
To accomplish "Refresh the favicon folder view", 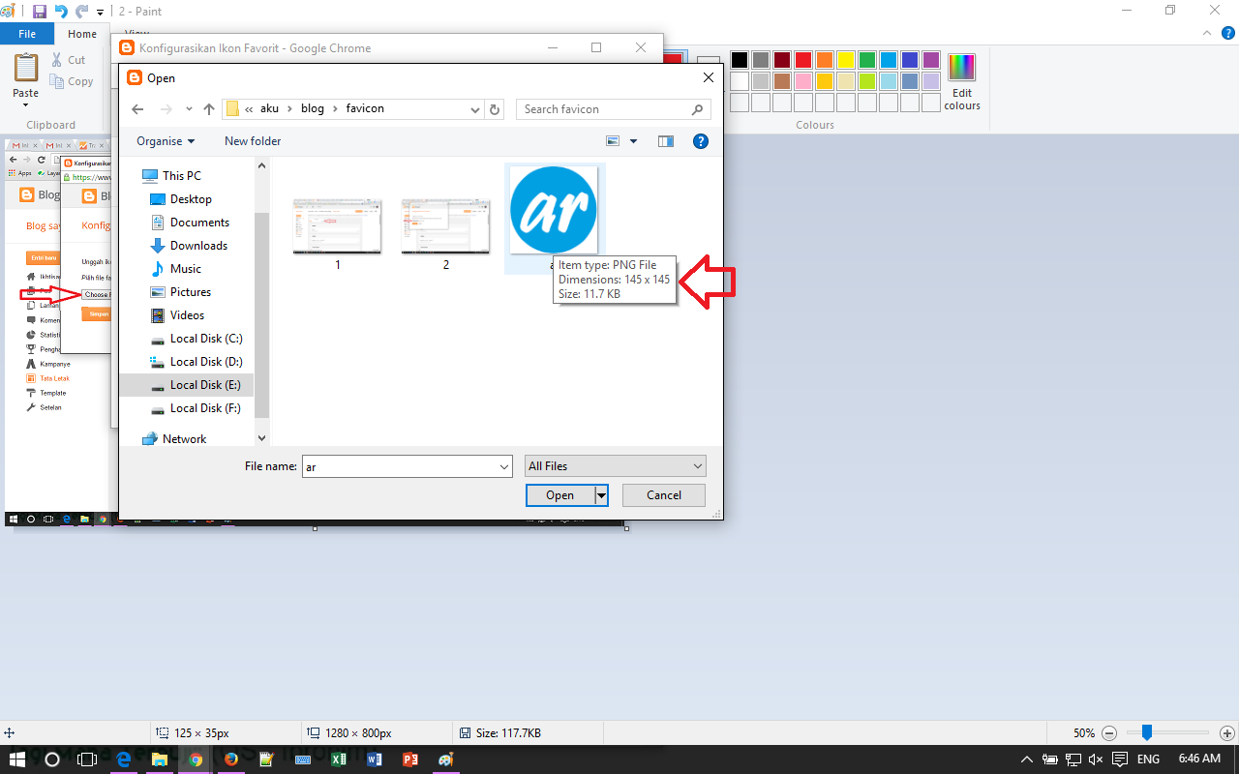I will point(496,109).
